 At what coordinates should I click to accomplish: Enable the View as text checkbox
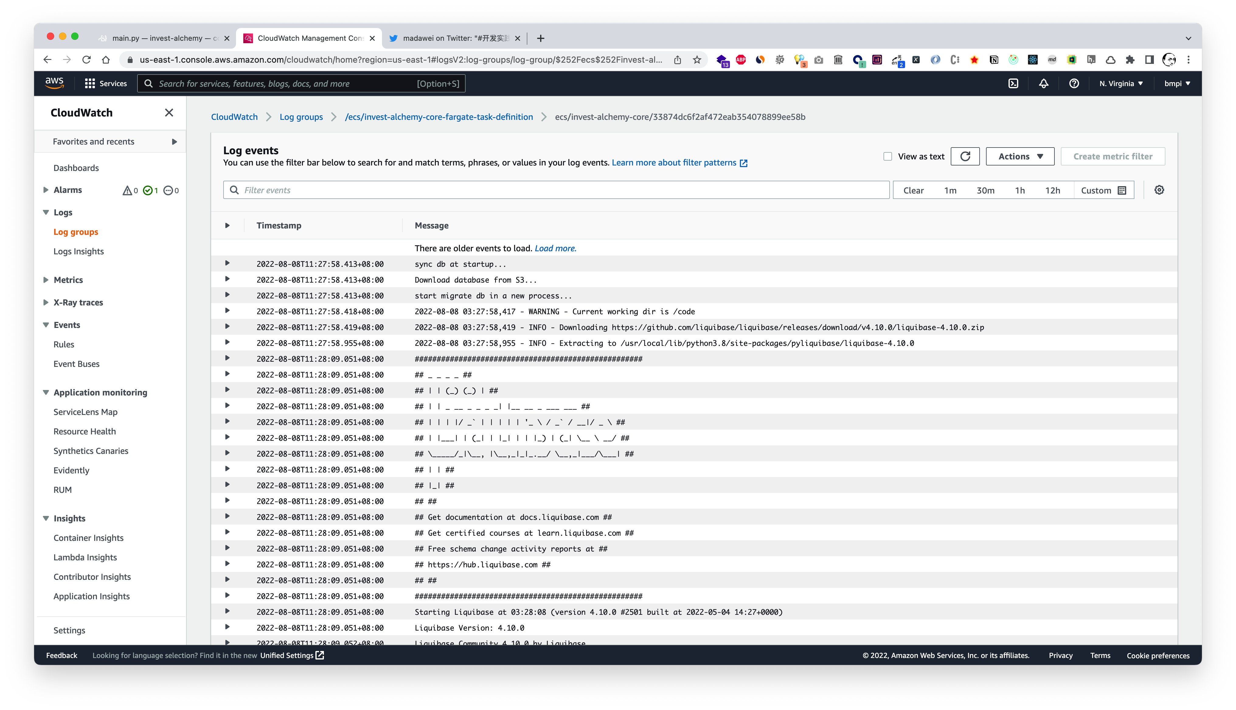point(887,157)
